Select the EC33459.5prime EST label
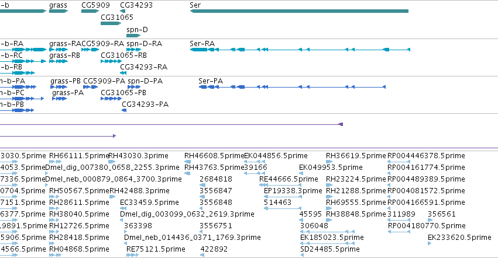498x258 pixels. [149, 202]
